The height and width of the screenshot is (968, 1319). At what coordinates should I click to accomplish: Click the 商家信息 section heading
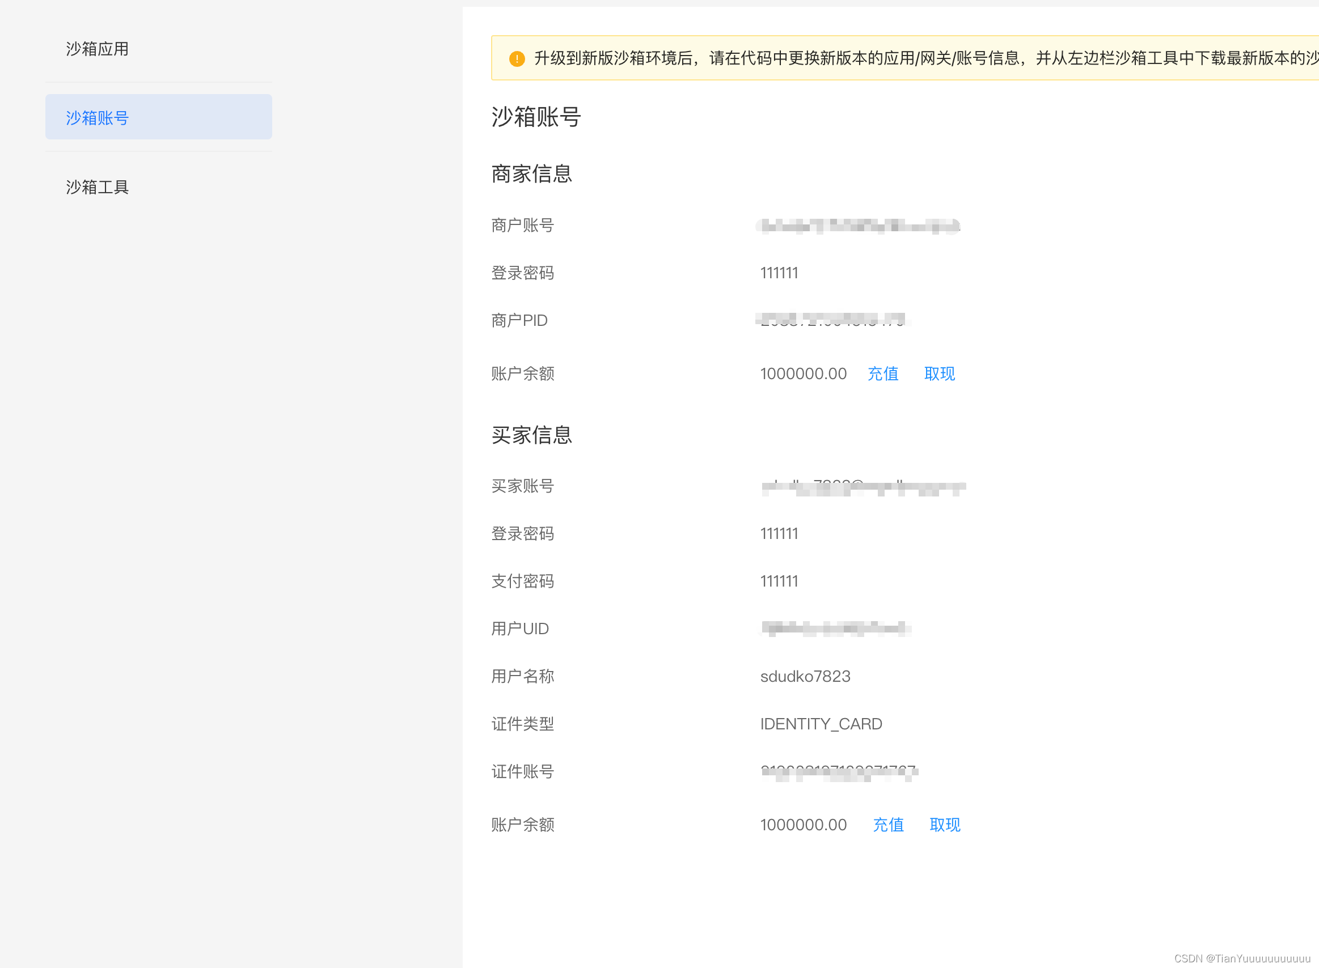[531, 173]
